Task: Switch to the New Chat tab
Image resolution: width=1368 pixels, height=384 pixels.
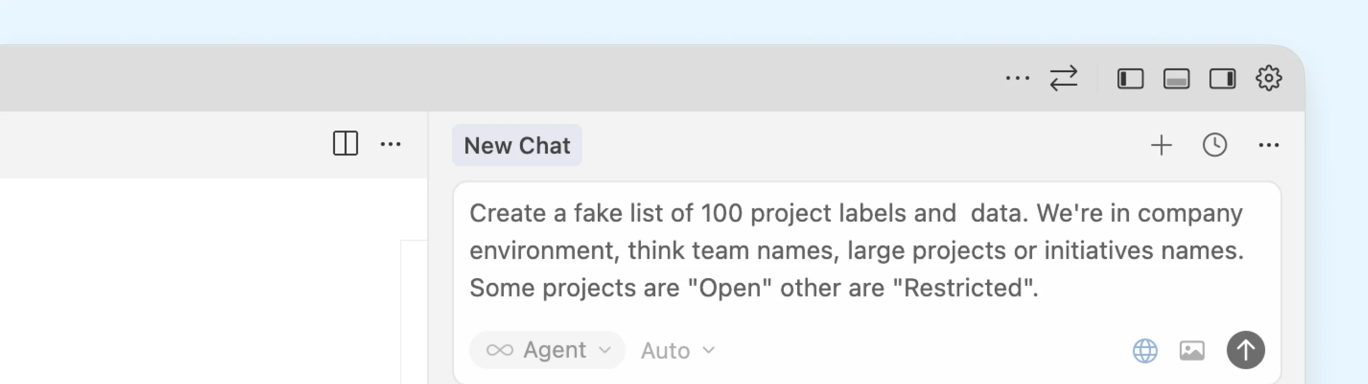Action: (x=517, y=145)
